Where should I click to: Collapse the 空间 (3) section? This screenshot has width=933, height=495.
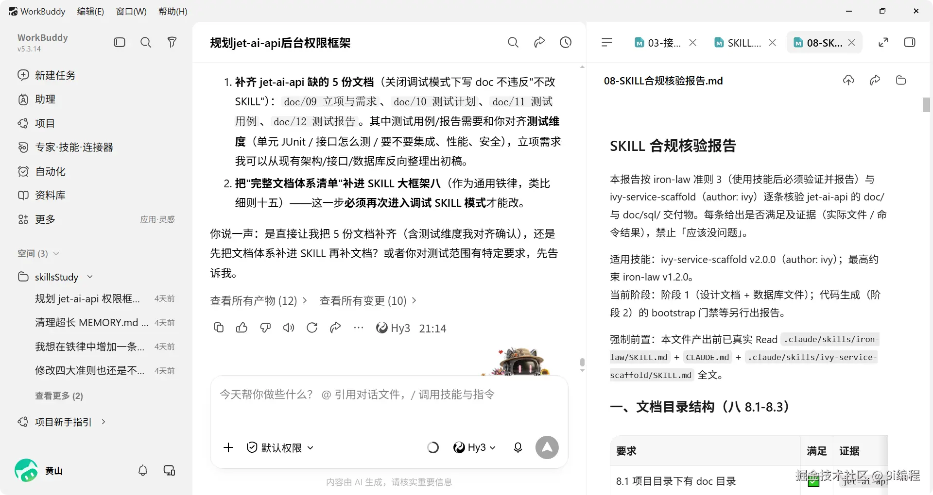[x=38, y=253]
